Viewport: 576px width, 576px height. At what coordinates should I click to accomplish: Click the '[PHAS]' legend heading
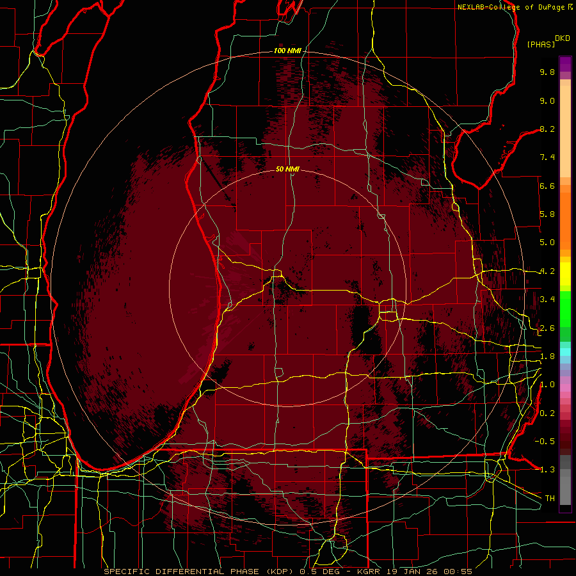[541, 44]
